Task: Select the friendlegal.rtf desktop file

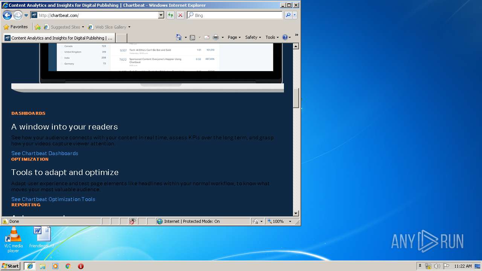Action: click(x=42, y=238)
